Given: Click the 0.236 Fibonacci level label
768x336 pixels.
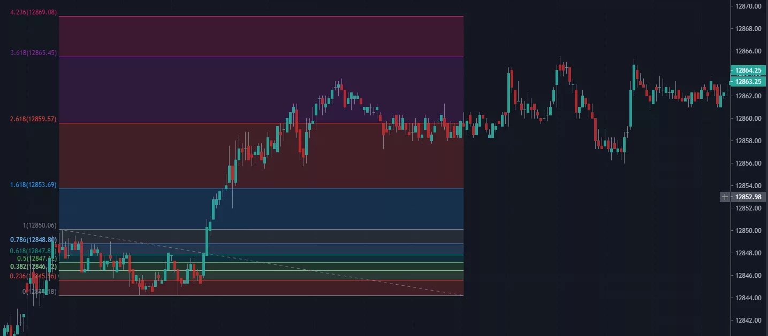Looking at the screenshot, I should (33, 276).
